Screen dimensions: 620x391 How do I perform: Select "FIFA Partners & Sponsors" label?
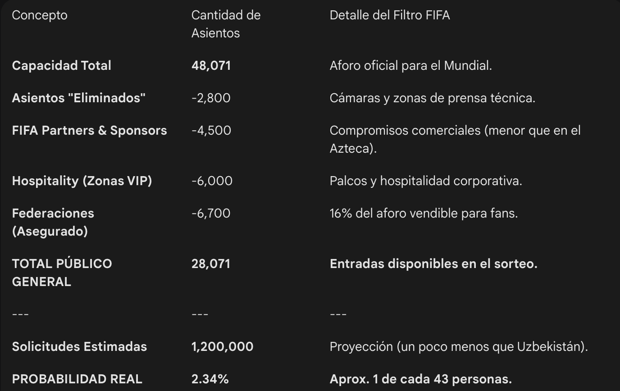(89, 131)
